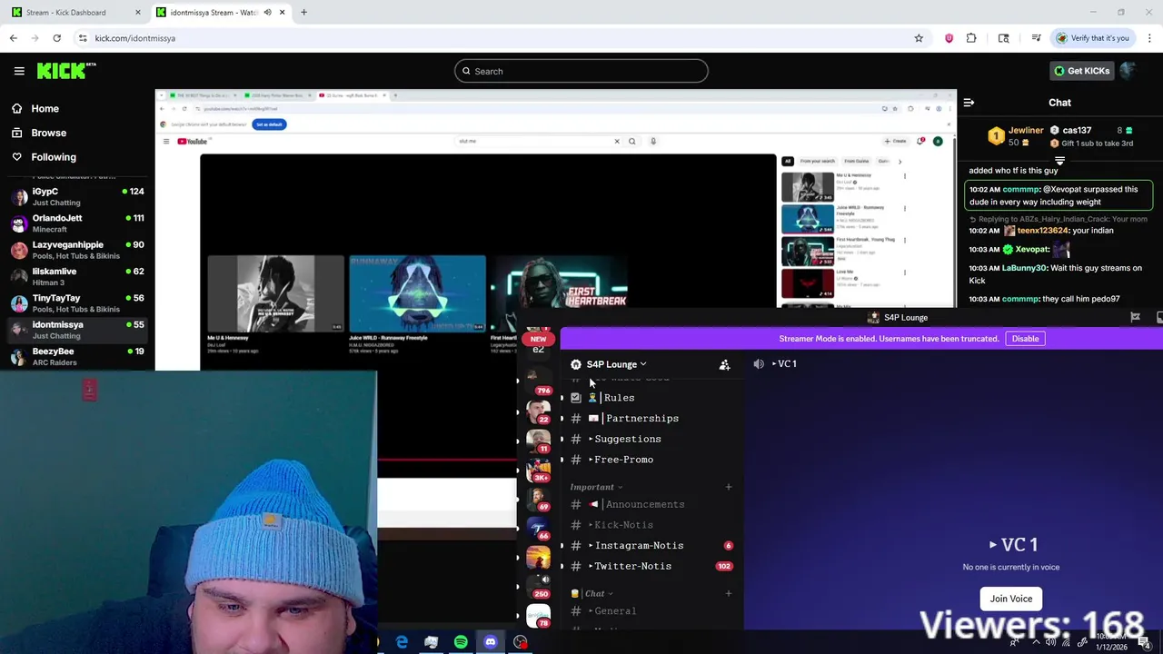
Task: Click the VC 1 speaker icon in the header
Action: (x=759, y=364)
